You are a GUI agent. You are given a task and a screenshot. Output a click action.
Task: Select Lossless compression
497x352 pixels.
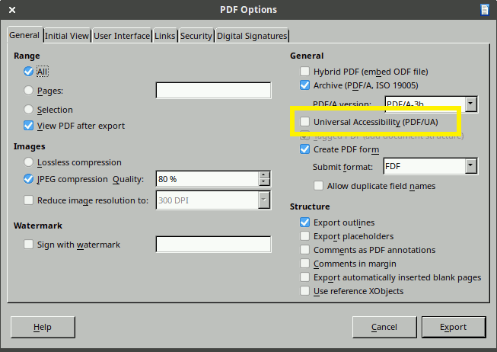point(28,162)
